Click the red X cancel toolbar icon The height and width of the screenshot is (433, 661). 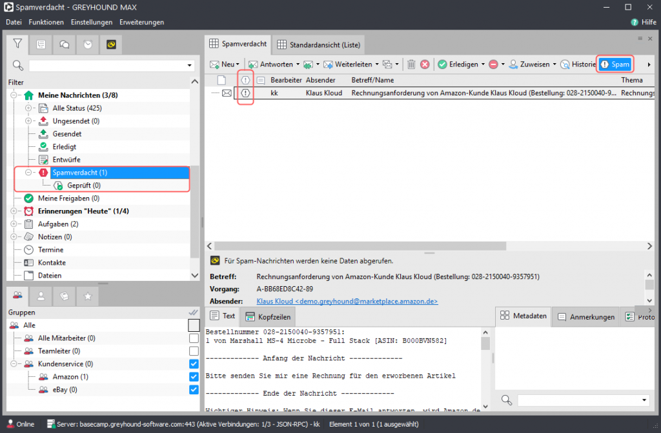[425, 64]
